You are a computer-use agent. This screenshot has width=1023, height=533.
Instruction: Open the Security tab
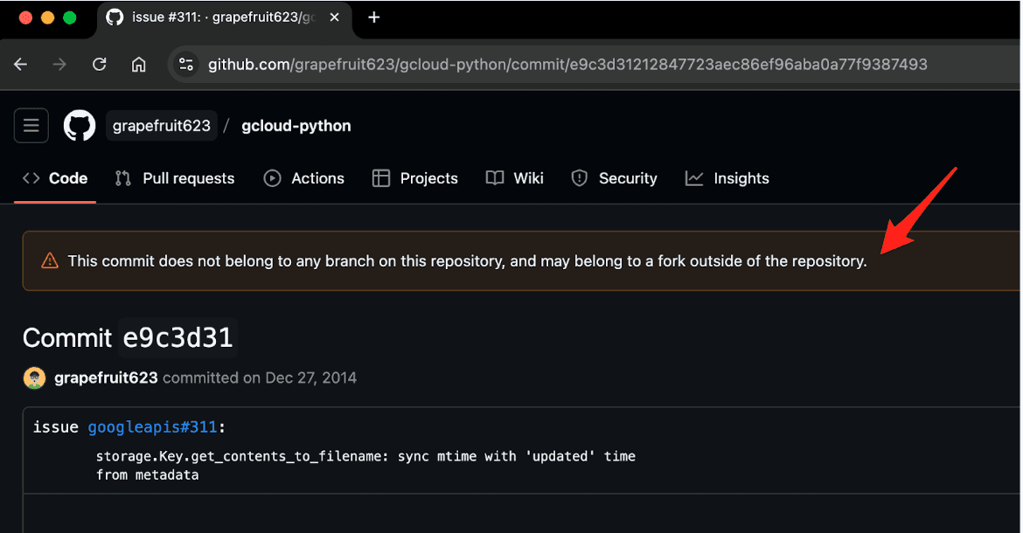(614, 178)
